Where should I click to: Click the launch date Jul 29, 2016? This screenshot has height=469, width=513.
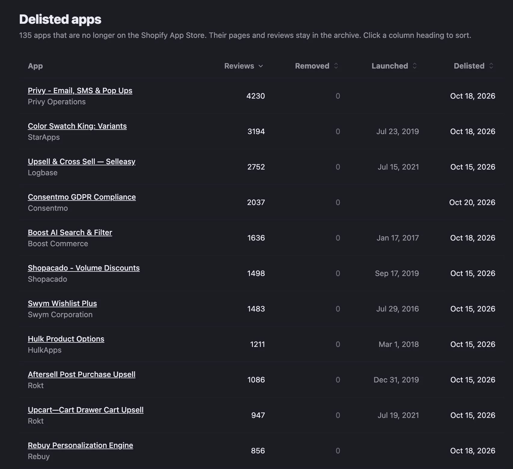coord(398,309)
